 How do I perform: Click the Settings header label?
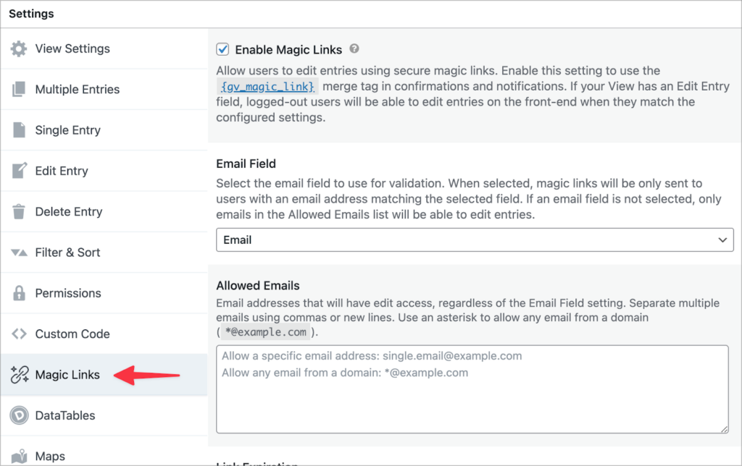(x=30, y=13)
